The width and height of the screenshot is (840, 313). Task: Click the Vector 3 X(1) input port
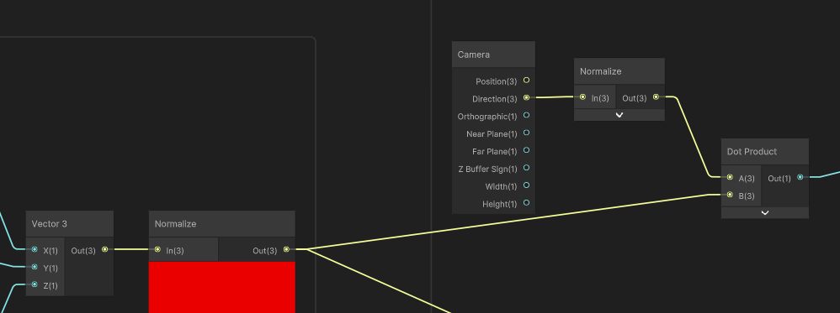point(35,249)
